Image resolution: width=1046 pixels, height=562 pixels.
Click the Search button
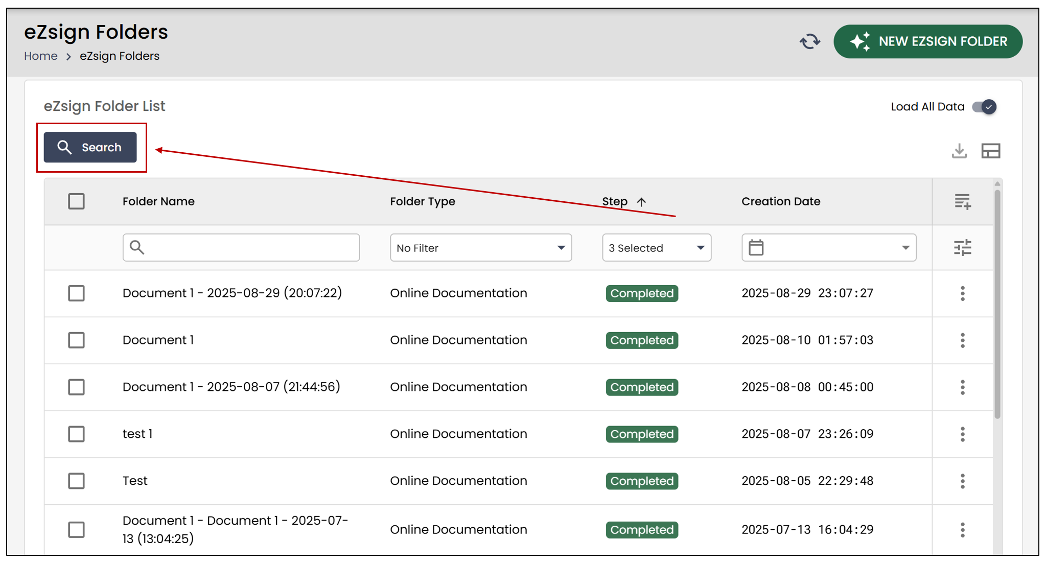click(x=90, y=148)
